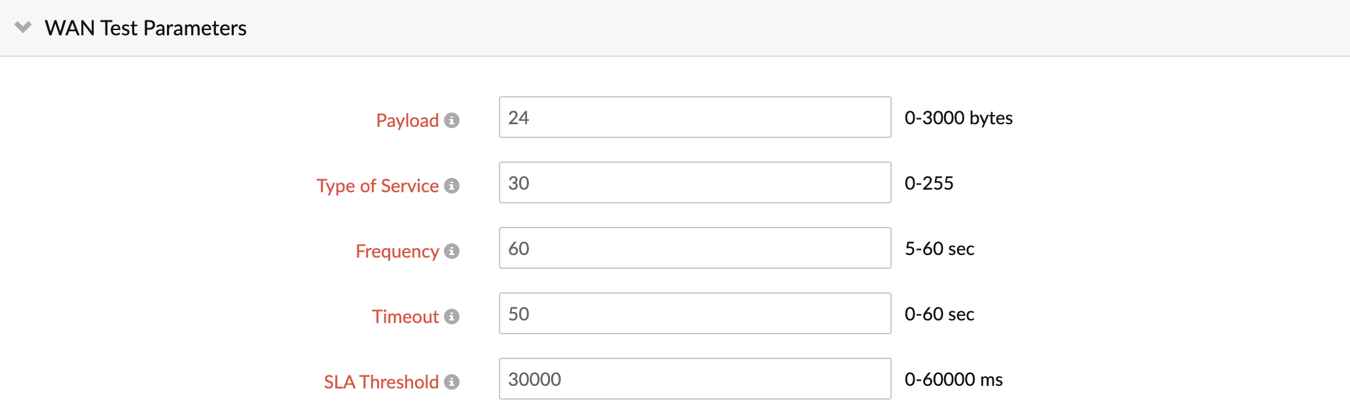Select the Payload input field
1350x412 pixels.
(694, 118)
